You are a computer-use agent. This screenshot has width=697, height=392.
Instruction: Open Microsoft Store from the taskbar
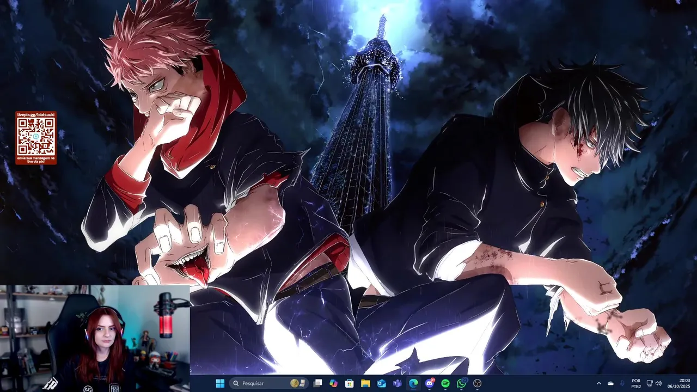[350, 383]
